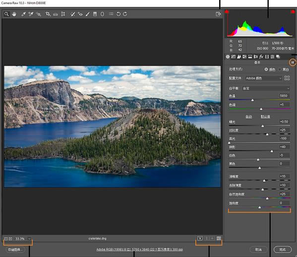Adjust the Temperature slider handle
This screenshot has width=297, height=257.
[x=252, y=100]
